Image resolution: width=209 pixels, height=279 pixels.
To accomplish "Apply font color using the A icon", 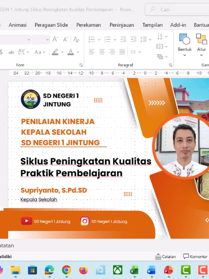I will (71, 52).
